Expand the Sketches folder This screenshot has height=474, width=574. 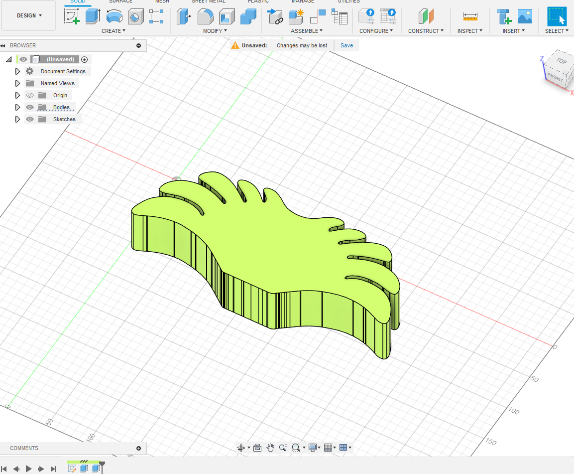[17, 119]
